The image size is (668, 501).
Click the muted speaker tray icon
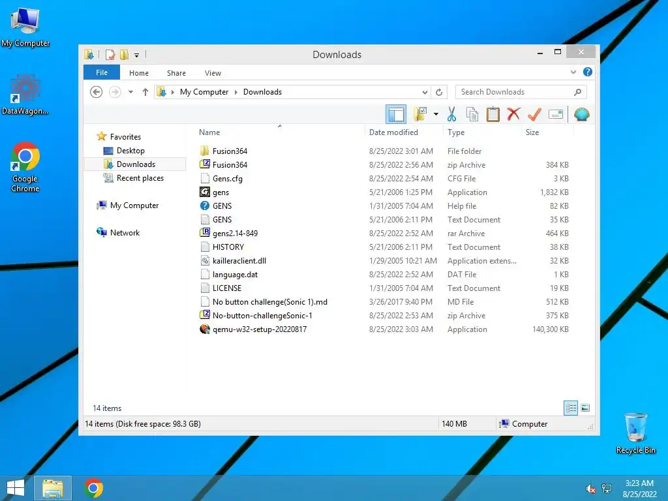pyautogui.click(x=590, y=488)
